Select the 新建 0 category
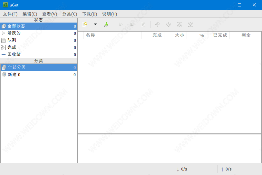The width and height of the screenshot is (262, 175). point(14,74)
